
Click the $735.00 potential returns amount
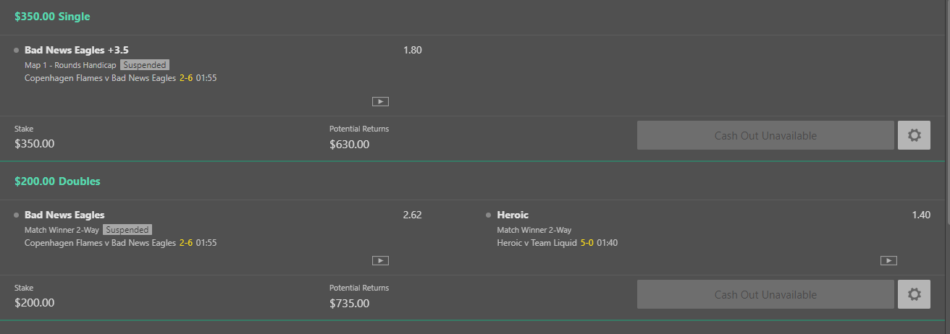[349, 303]
